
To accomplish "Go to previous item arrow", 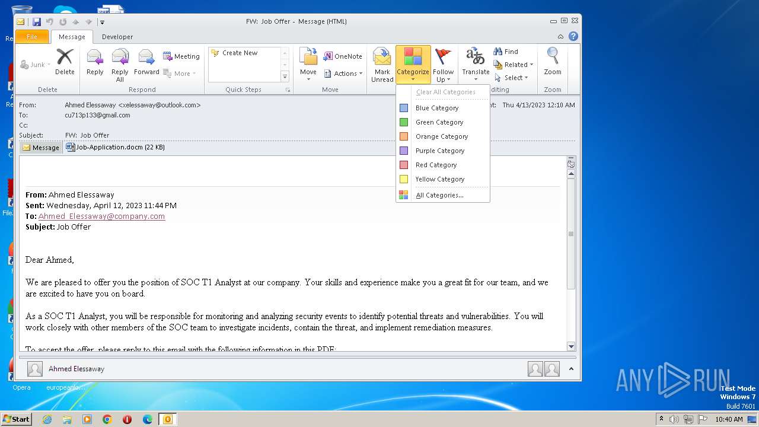I will click(x=75, y=22).
